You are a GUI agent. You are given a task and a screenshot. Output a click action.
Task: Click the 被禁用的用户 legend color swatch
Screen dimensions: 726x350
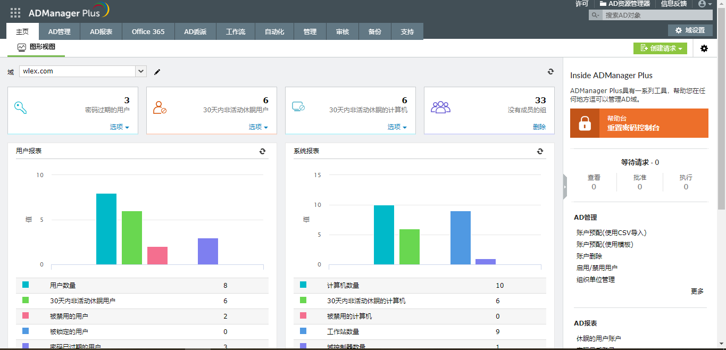[26, 316]
